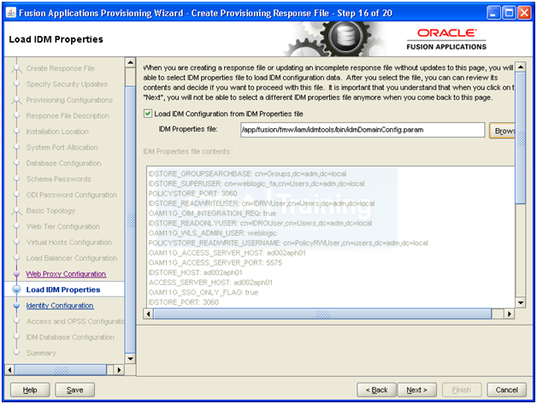Click the main panel scroll down arrow
The width and height of the screenshot is (537, 404).
(521, 302)
